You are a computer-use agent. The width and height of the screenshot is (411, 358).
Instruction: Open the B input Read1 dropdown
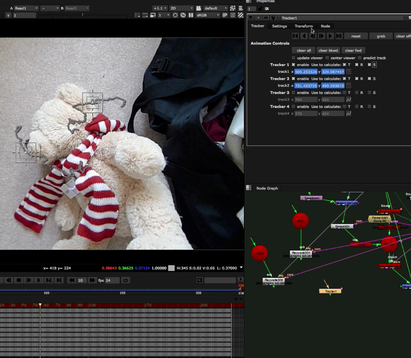(x=76, y=8)
